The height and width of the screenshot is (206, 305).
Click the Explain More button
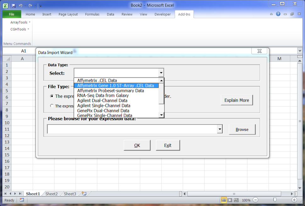tap(237, 100)
